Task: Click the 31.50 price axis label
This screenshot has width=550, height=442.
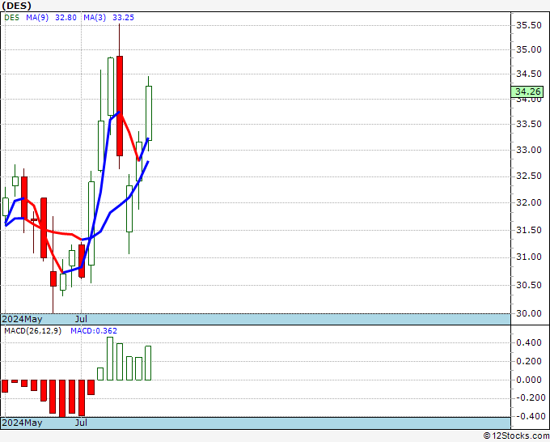Action: click(529, 230)
